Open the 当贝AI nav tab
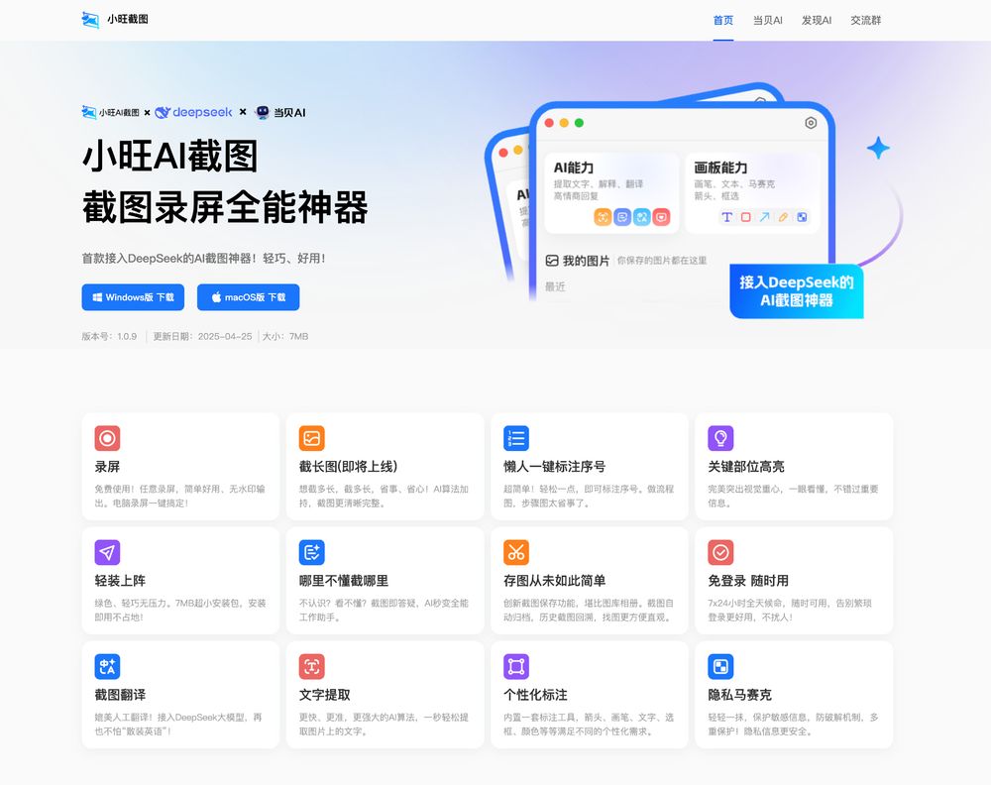This screenshot has width=991, height=785. tap(767, 20)
